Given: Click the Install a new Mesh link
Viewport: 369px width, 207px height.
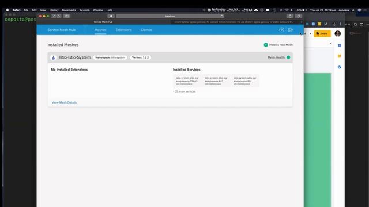Looking at the screenshot, I should [x=281, y=45].
